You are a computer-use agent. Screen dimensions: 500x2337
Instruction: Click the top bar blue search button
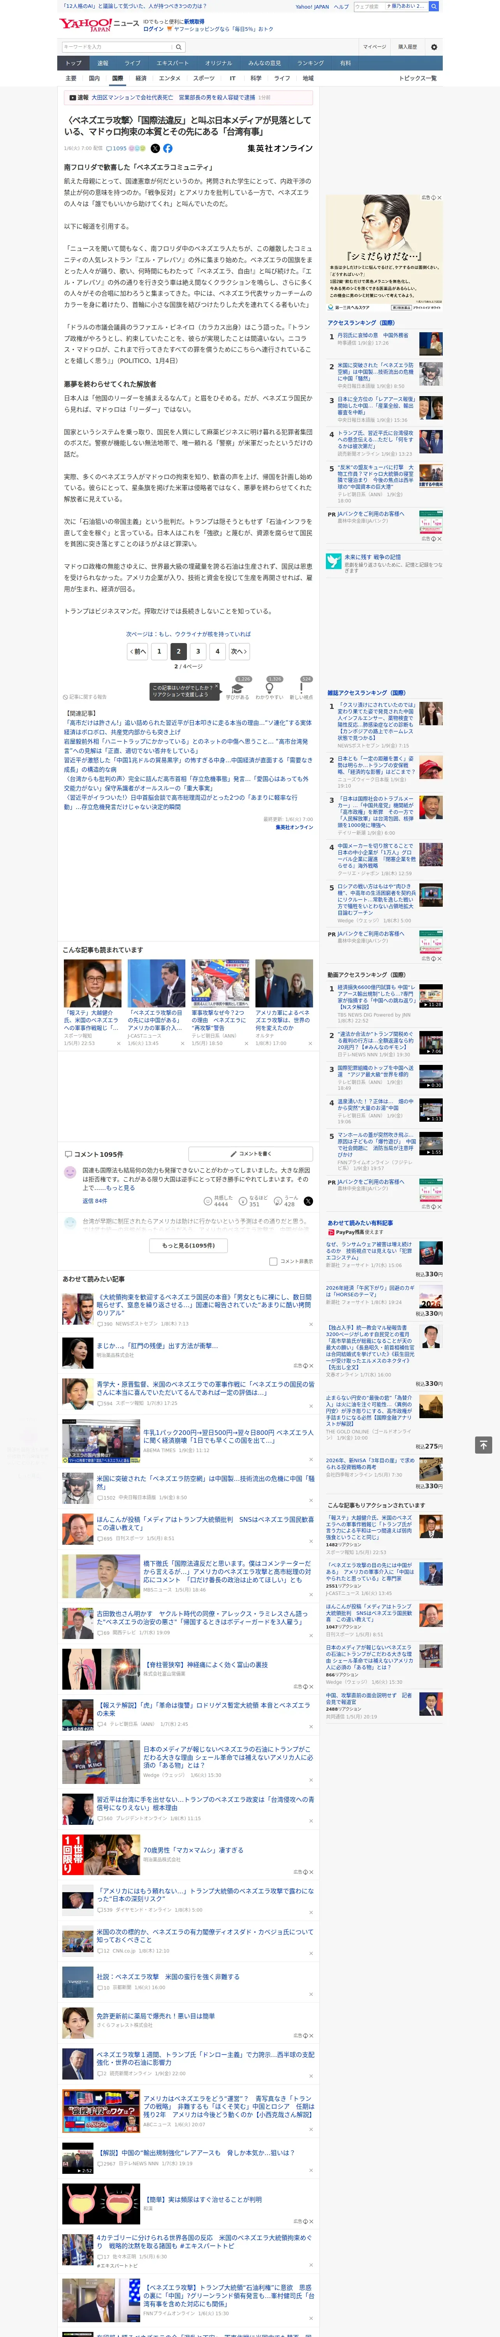tap(434, 6)
